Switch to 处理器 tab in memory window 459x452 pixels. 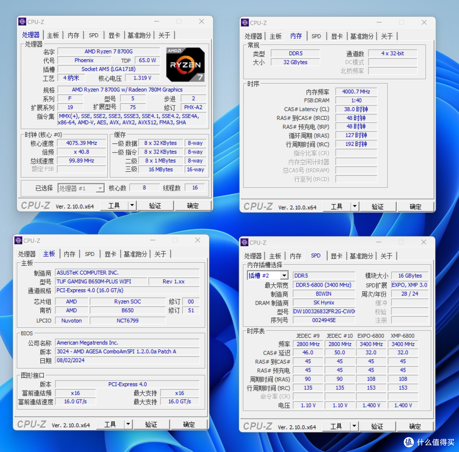click(x=253, y=36)
